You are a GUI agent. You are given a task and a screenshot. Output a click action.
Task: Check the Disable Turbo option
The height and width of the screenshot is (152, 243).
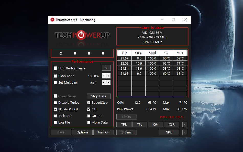55,103
